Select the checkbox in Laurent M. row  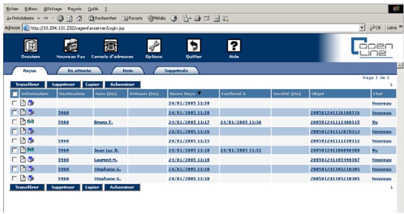click(14, 159)
